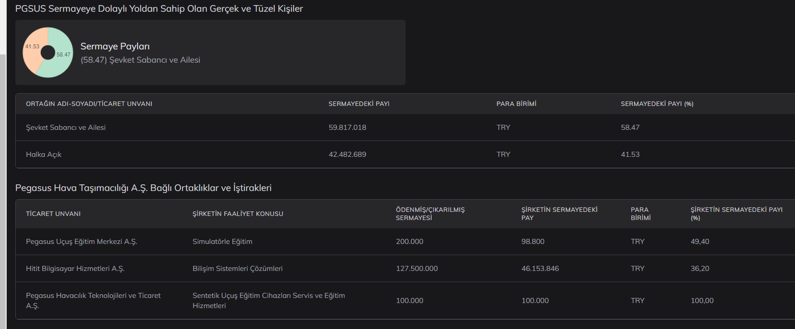Click 100.000 under ÖDENMİŞ/ÇIKARILMIŞ SERMAYESİ for Pegasus Havacılık
This screenshot has width=795, height=329.
coord(410,300)
